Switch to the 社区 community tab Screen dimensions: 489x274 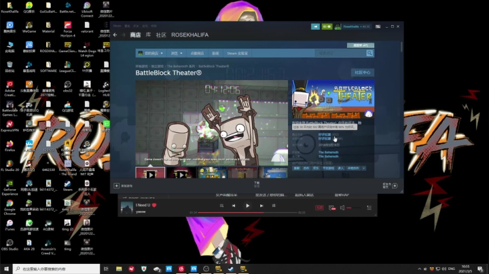tap(161, 35)
